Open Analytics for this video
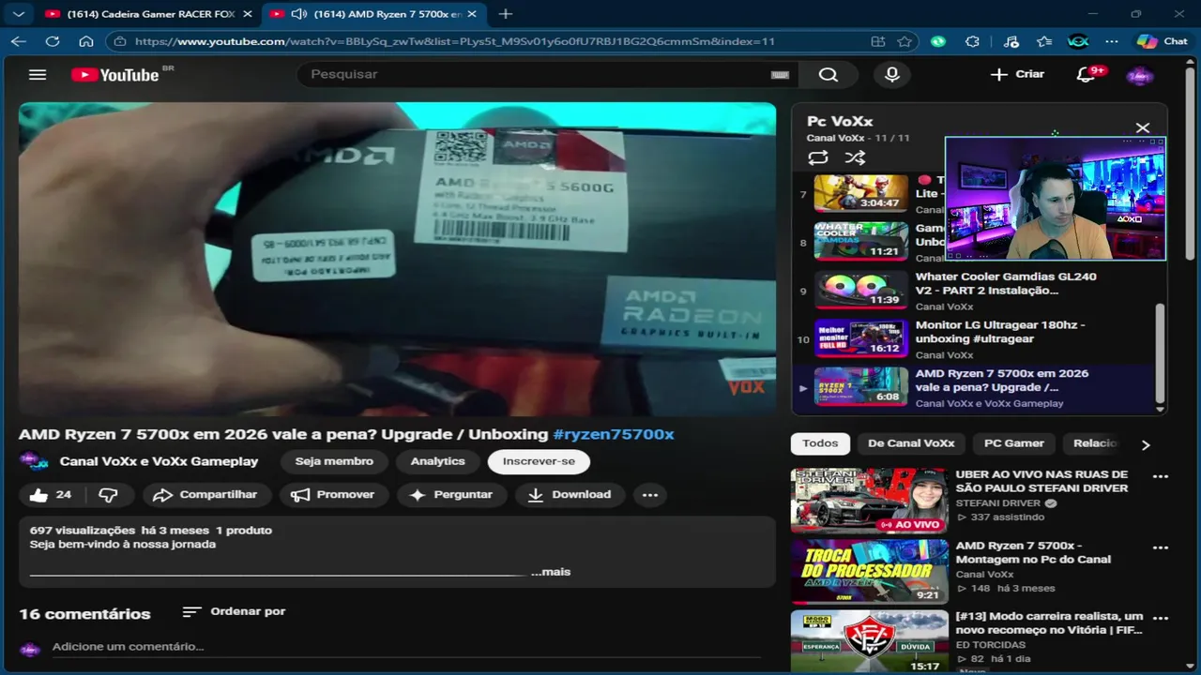Image resolution: width=1201 pixels, height=675 pixels. coord(437,461)
